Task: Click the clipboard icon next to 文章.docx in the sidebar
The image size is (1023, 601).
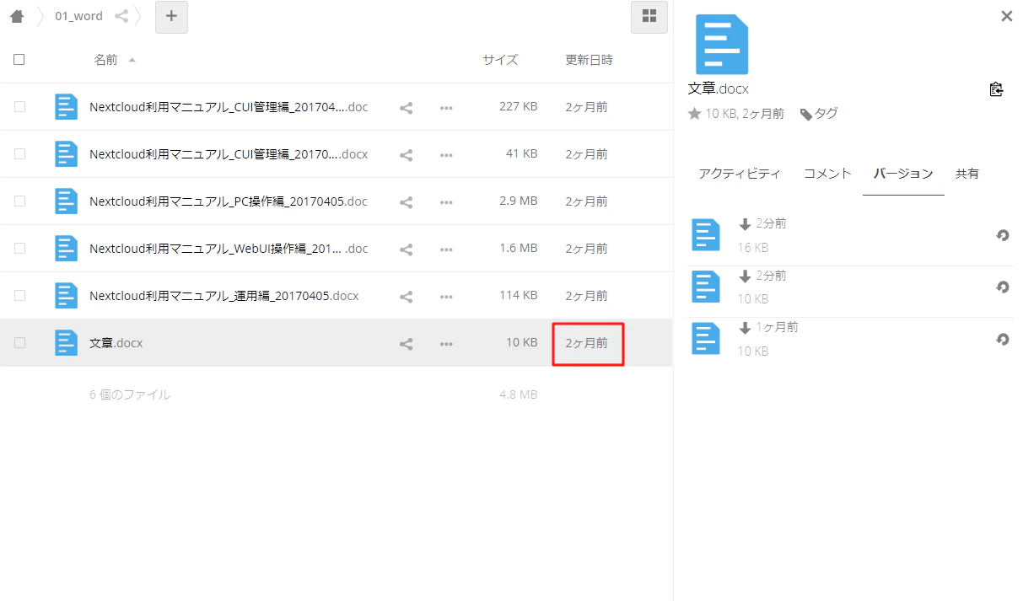Action: (996, 89)
